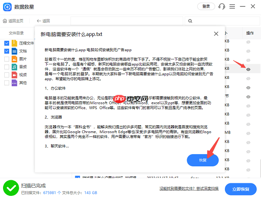Uncheck the 文档 checkbox
This screenshot has height=198, width=261.
tap(7, 51)
